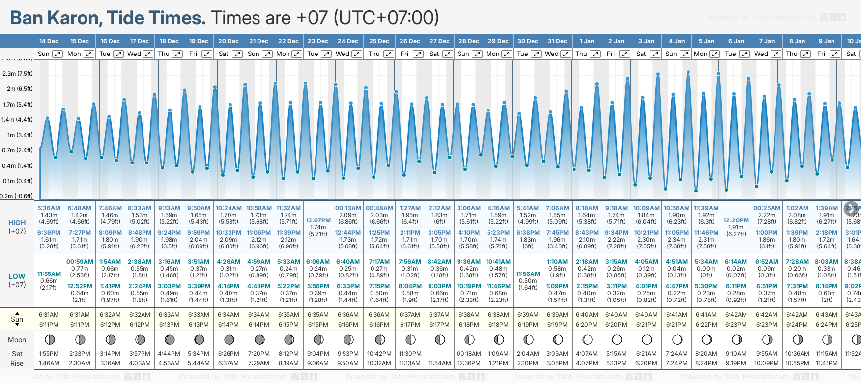This screenshot has height=383, width=861.
Task: Click the moon phase icon under 14 Dec
Action: (49, 339)
